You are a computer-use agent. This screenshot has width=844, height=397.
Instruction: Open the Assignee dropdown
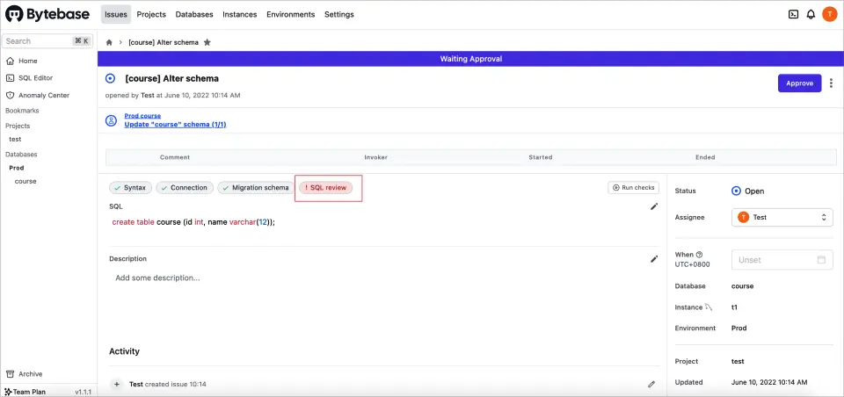[x=782, y=217]
